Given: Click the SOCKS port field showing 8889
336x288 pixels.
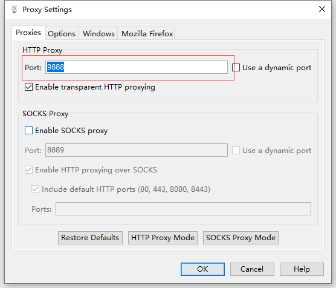Looking at the screenshot, I should coord(137,150).
